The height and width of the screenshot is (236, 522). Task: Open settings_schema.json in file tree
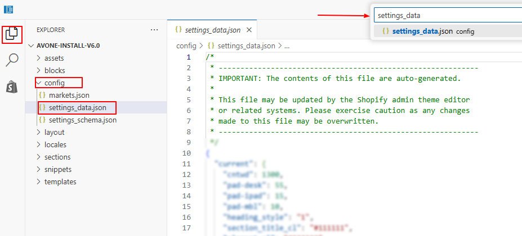pyautogui.click(x=82, y=120)
